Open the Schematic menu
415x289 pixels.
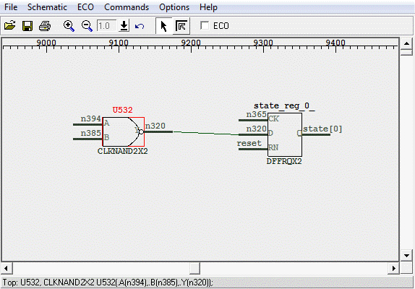[x=47, y=7]
